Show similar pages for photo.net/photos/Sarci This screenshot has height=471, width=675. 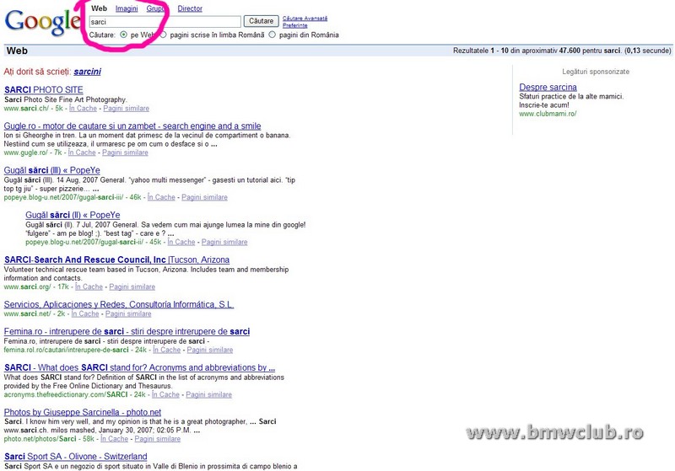pos(158,439)
